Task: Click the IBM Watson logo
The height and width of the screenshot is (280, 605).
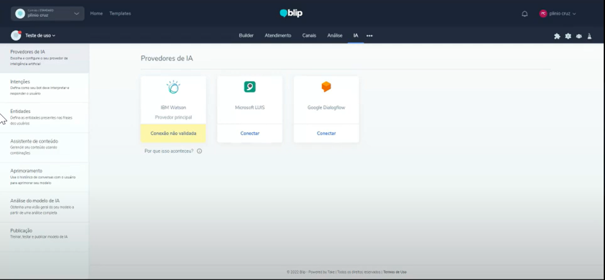Action: coord(173,87)
